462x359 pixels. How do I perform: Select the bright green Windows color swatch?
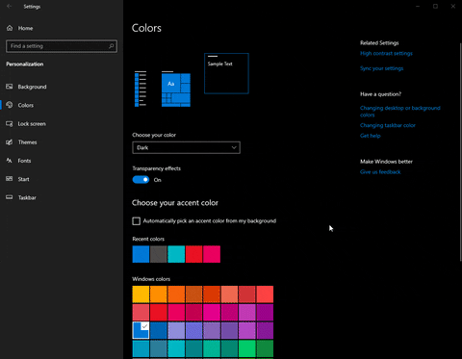point(247,348)
